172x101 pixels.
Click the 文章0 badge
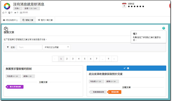pyautogui.click(x=18, y=8)
